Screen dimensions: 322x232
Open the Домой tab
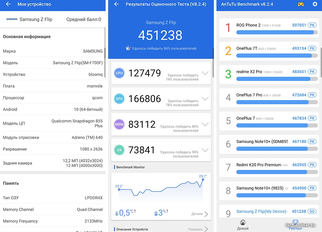243,225
